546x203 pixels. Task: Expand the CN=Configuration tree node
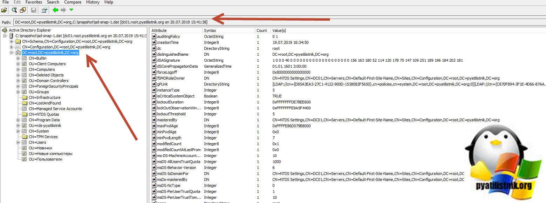(x=12, y=47)
